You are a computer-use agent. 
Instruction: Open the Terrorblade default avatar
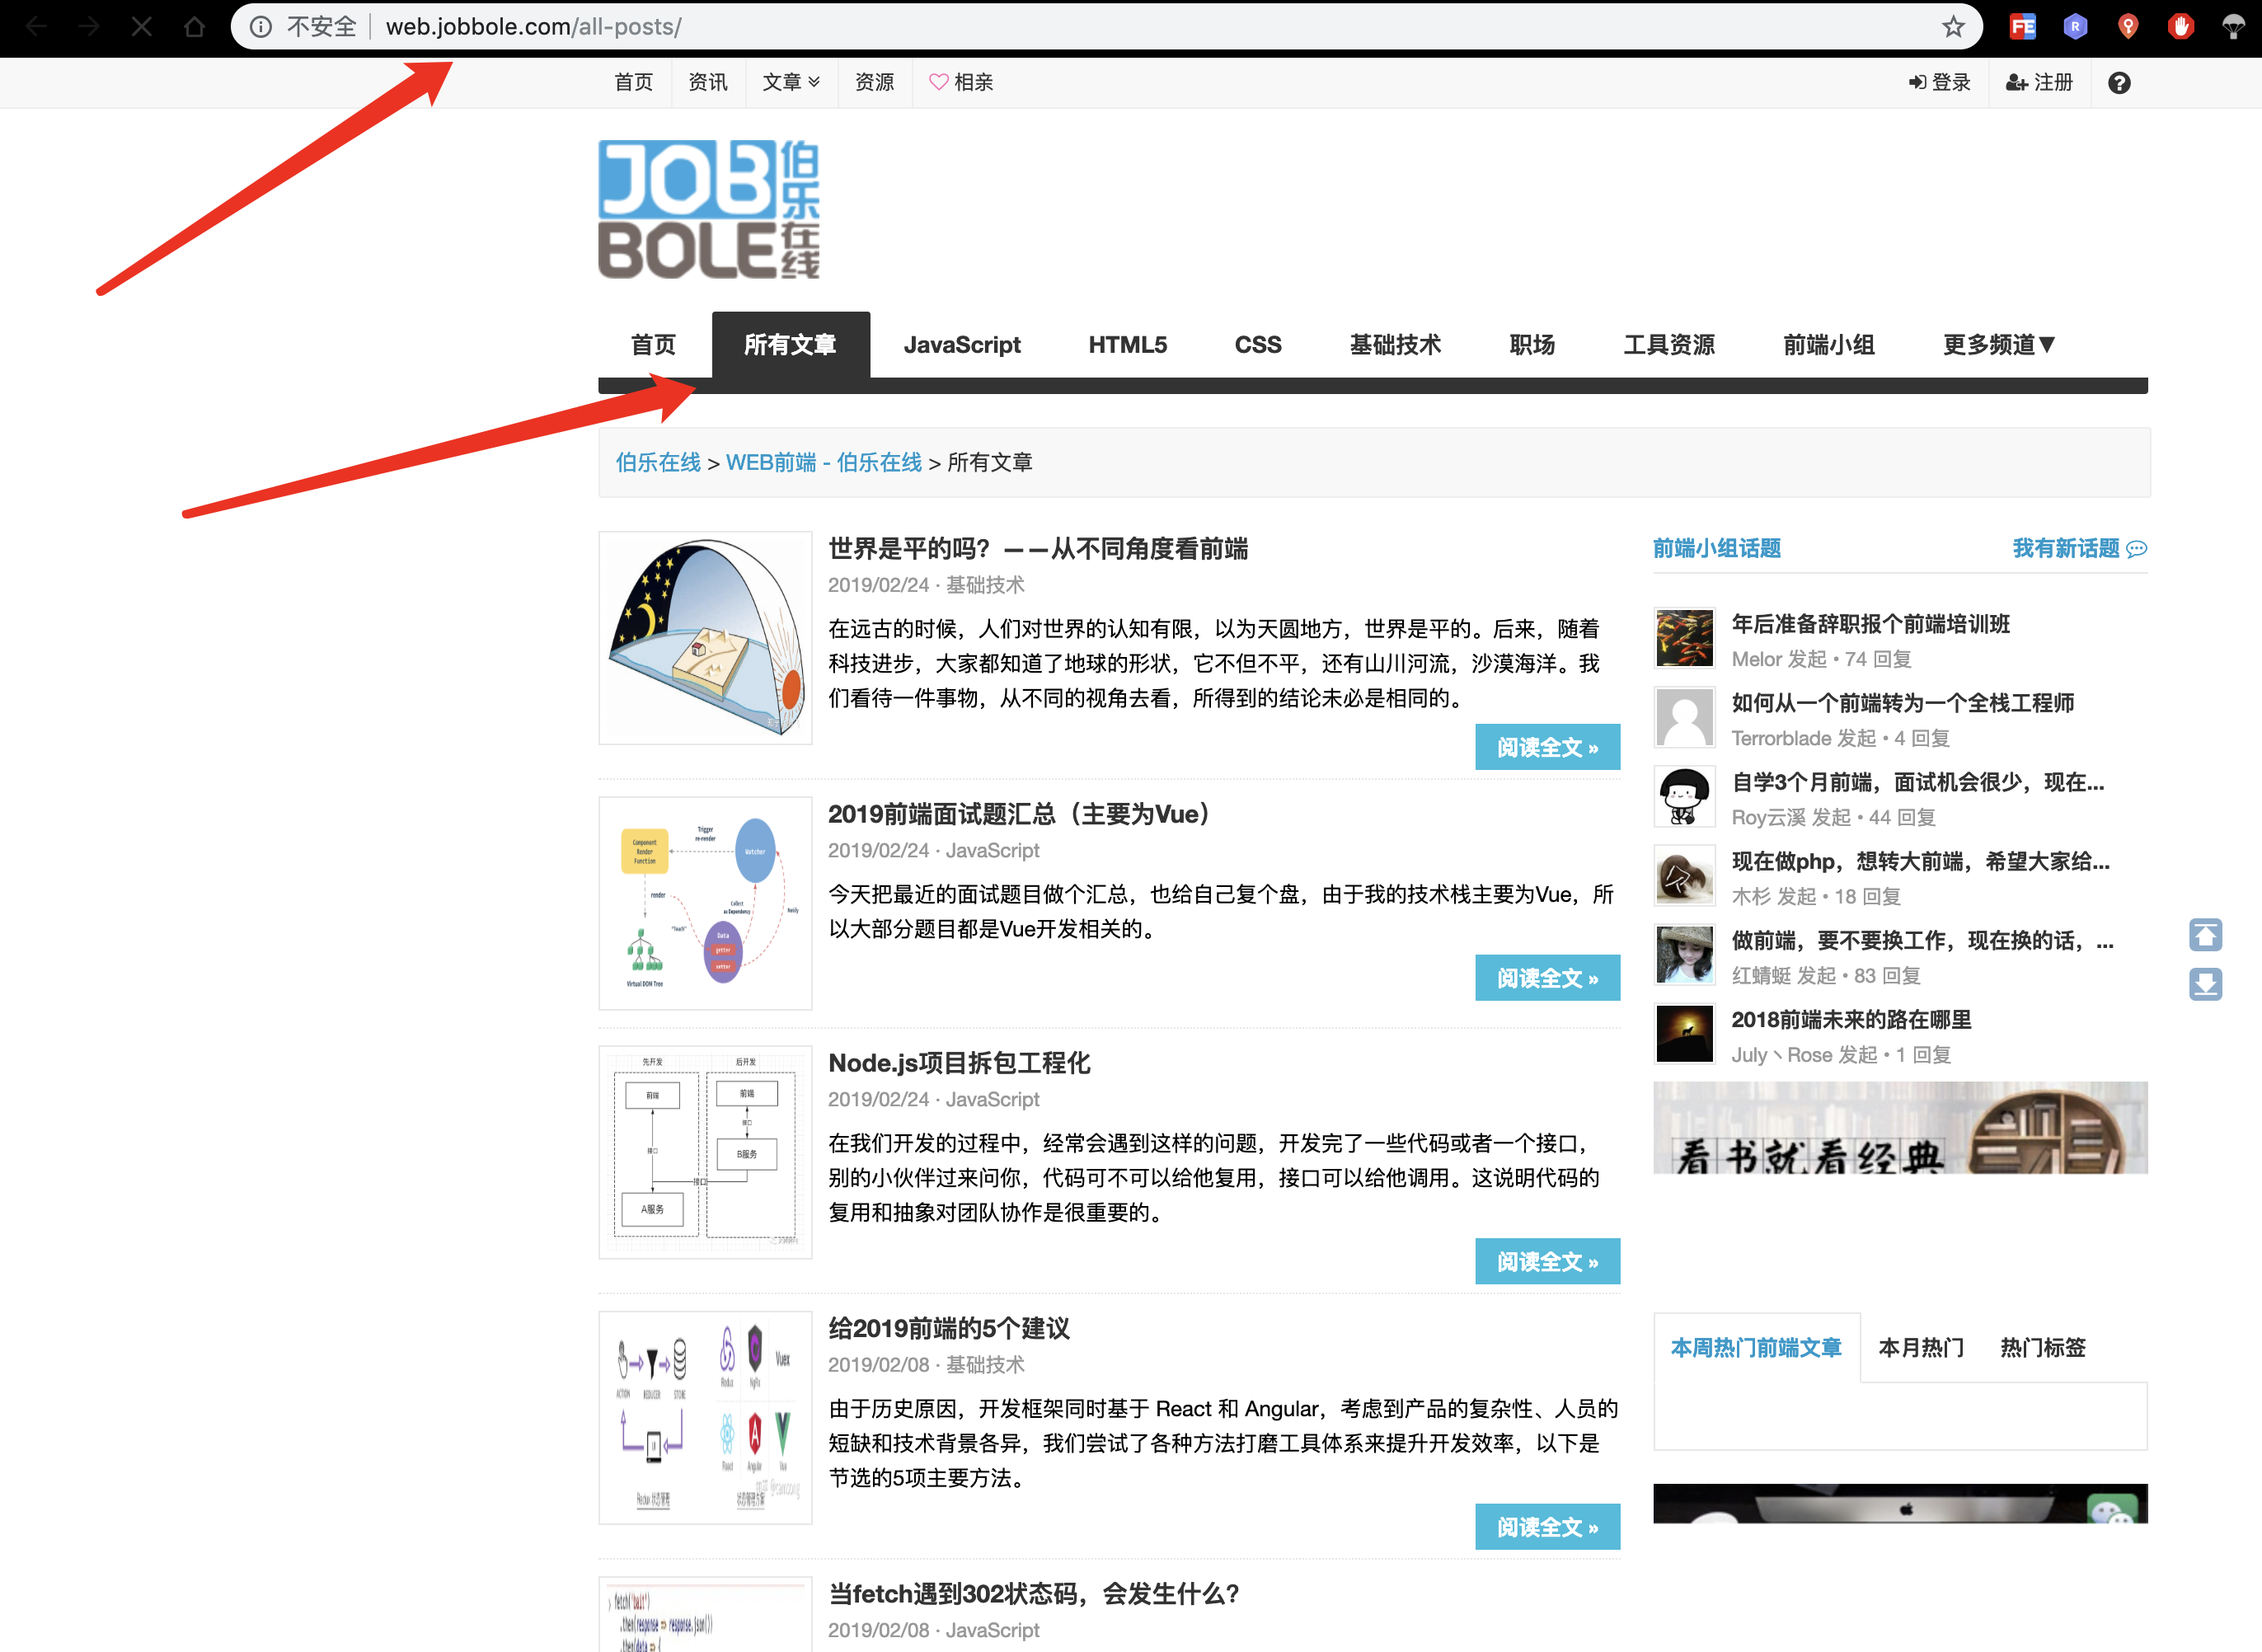pyautogui.click(x=1684, y=716)
